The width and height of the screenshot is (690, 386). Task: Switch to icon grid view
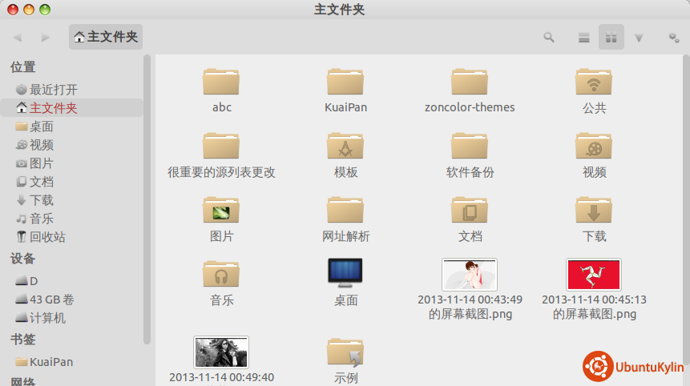point(611,37)
